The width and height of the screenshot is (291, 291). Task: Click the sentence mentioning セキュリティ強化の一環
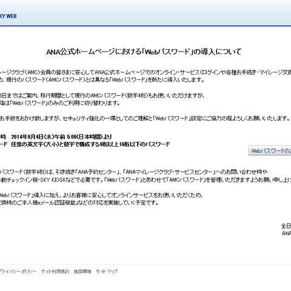click(x=145, y=118)
